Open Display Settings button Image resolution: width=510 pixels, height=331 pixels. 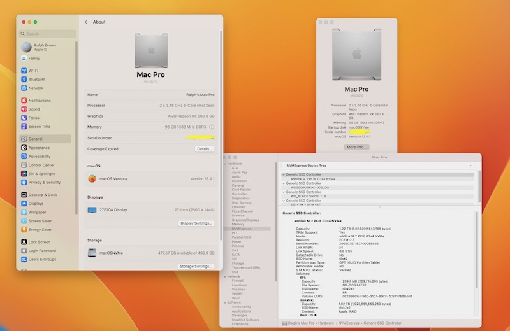tap(196, 223)
